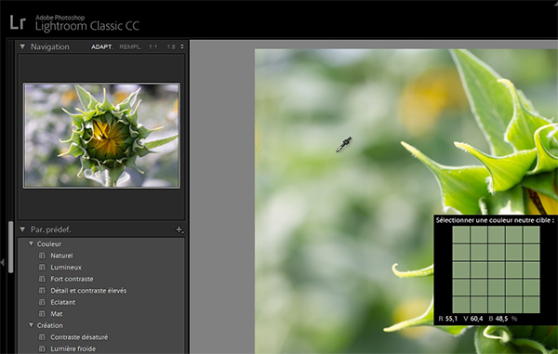Collapse the Création preset group
The width and height of the screenshot is (558, 354).
pyautogui.click(x=32, y=325)
